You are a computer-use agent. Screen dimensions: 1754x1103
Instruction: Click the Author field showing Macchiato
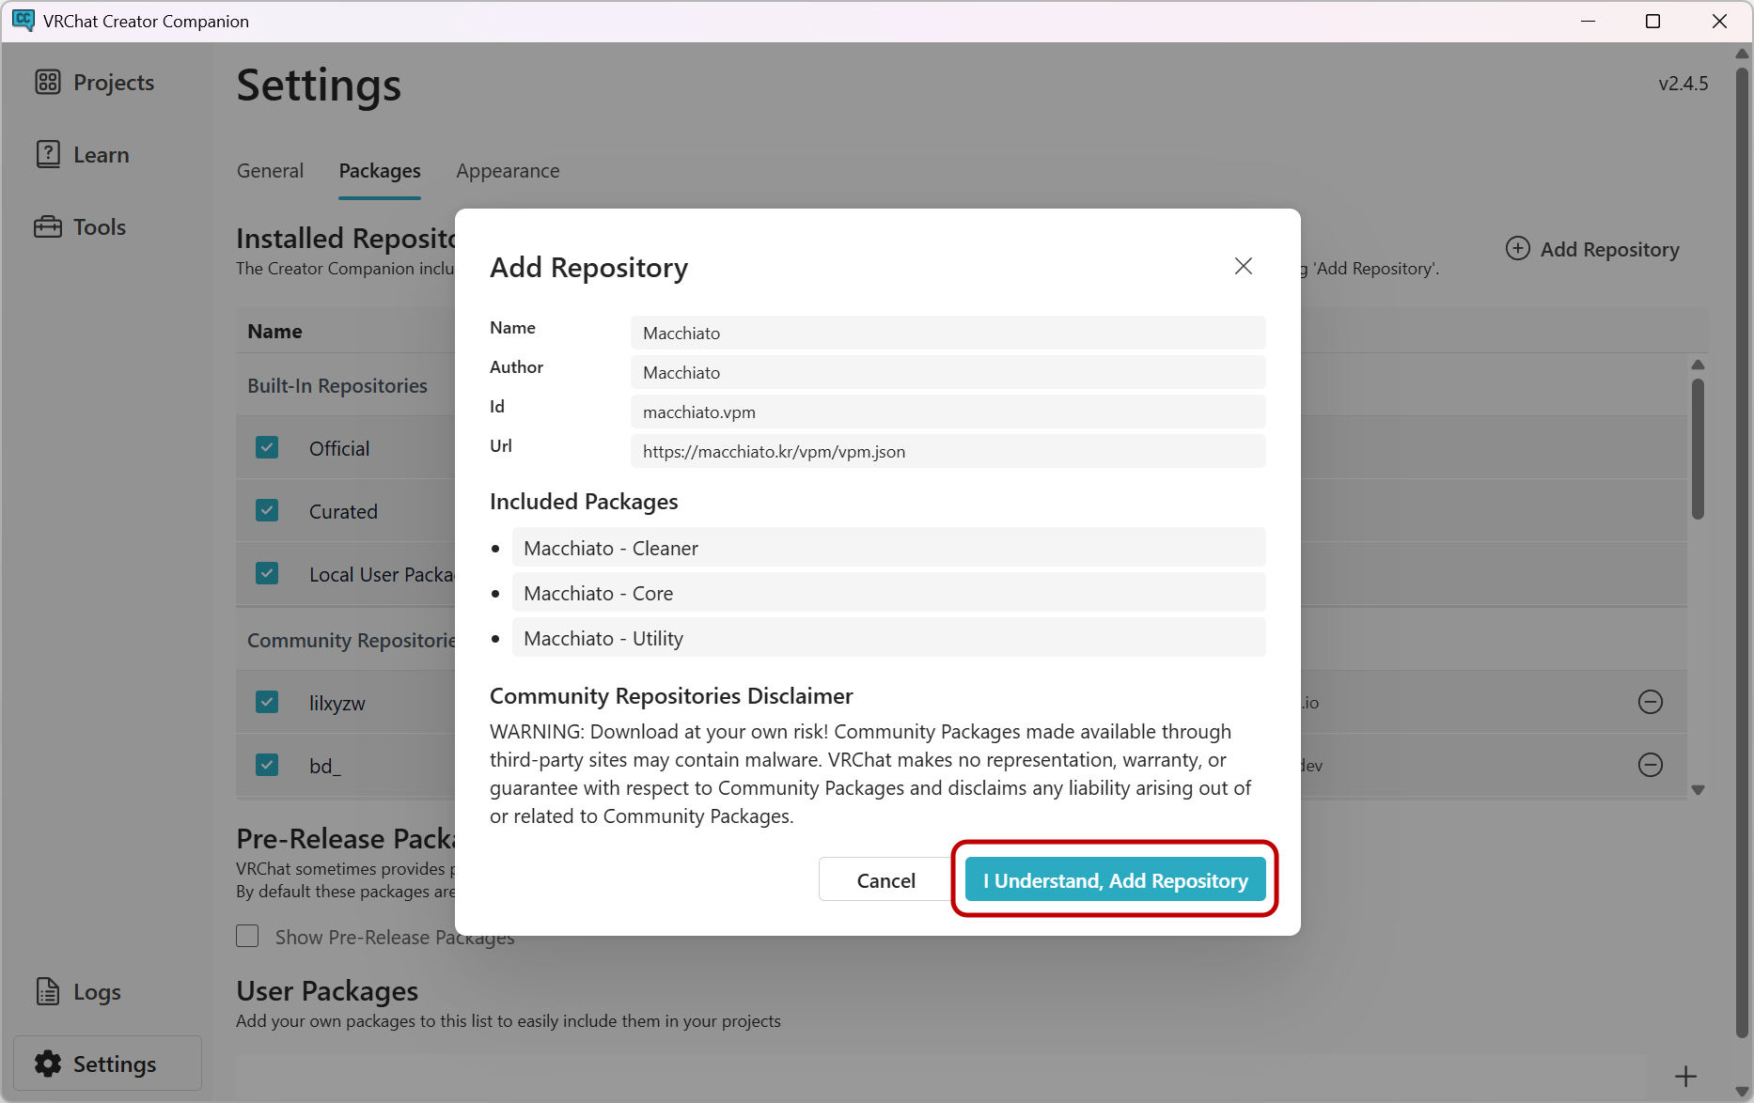(x=947, y=372)
